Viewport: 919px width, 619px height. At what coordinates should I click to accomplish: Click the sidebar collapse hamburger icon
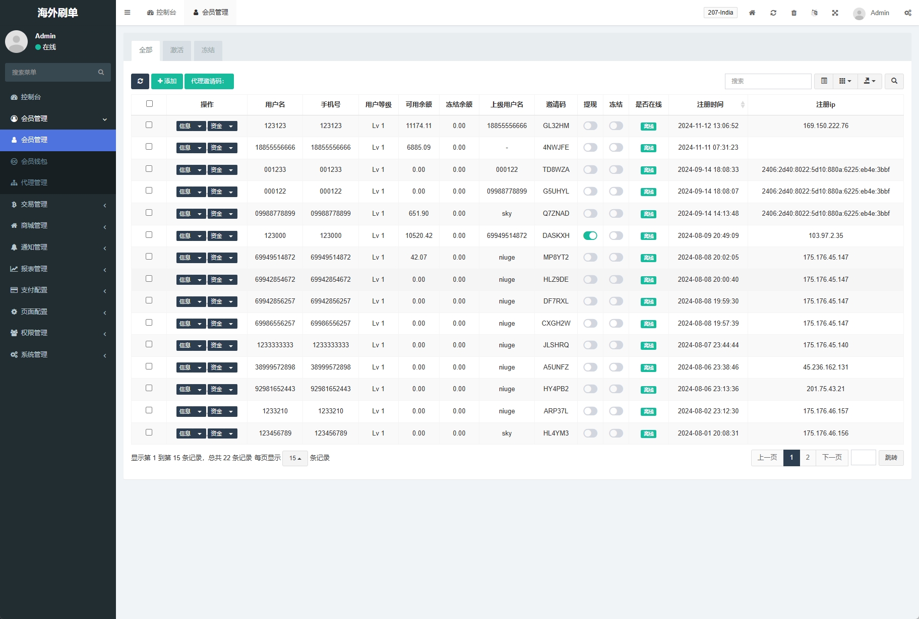[x=128, y=13]
